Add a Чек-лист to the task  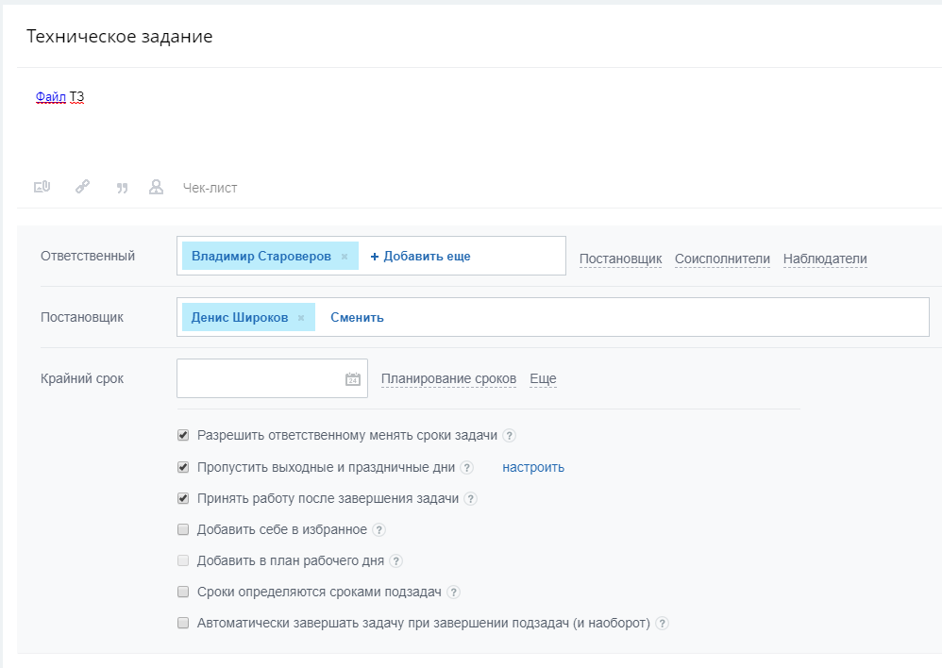tap(210, 188)
